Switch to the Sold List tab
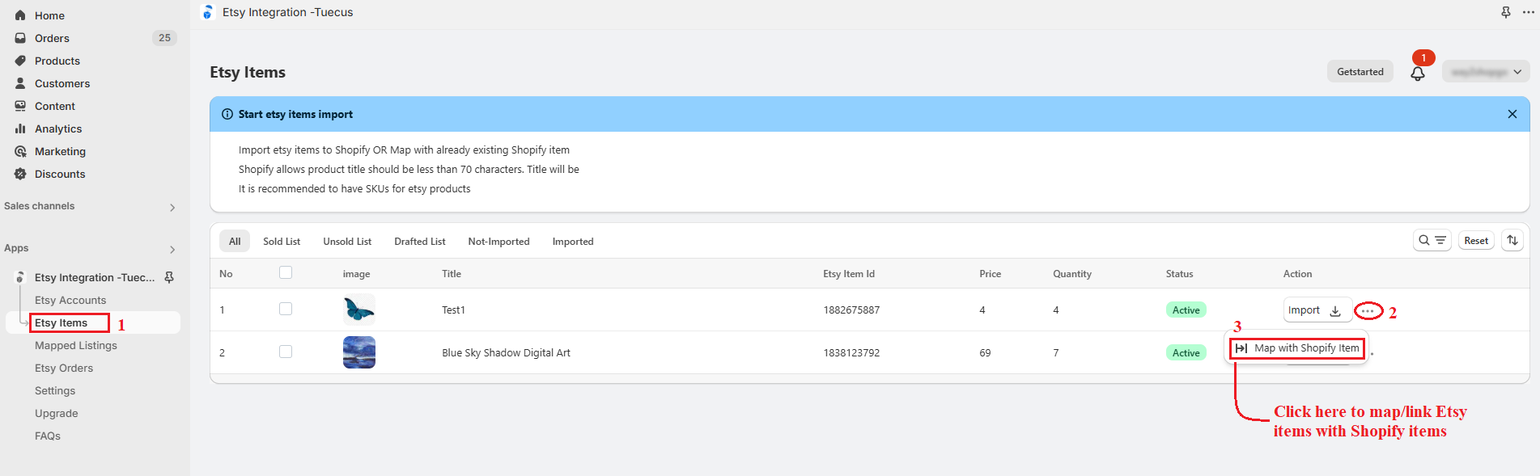 (282, 241)
